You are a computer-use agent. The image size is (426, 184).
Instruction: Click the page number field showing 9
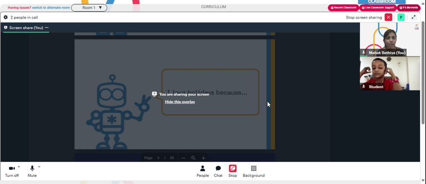158,158
